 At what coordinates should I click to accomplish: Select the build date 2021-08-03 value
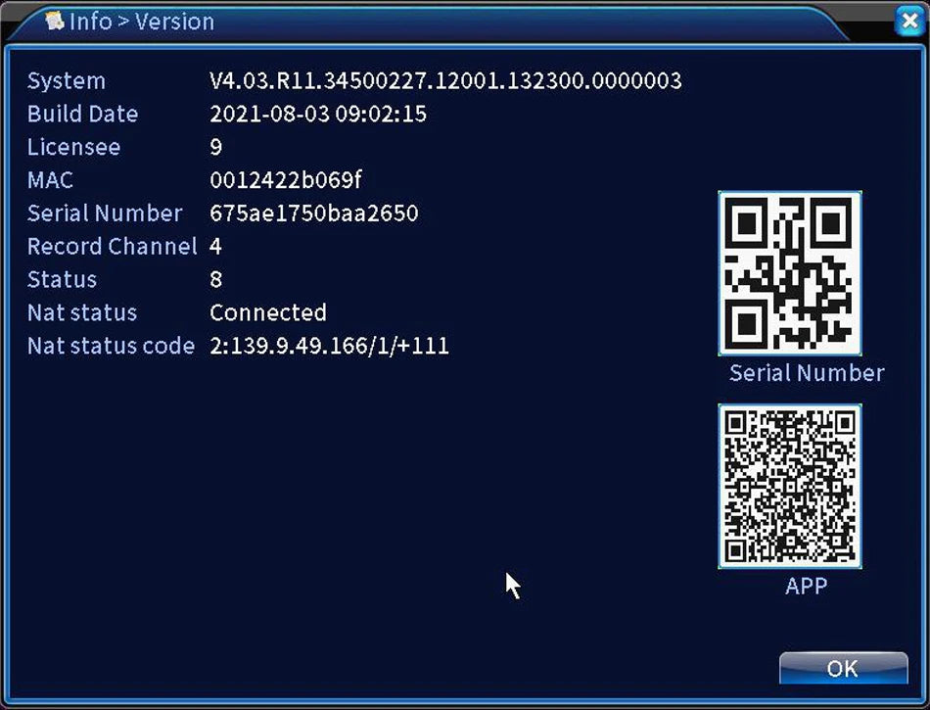318,114
